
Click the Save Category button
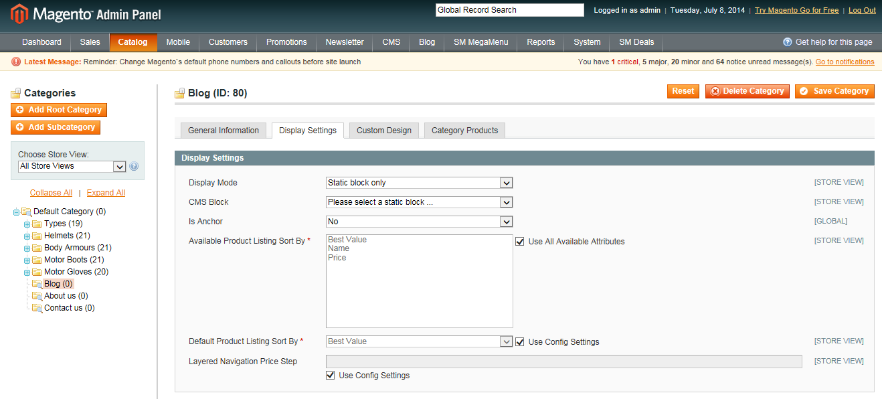tap(834, 91)
